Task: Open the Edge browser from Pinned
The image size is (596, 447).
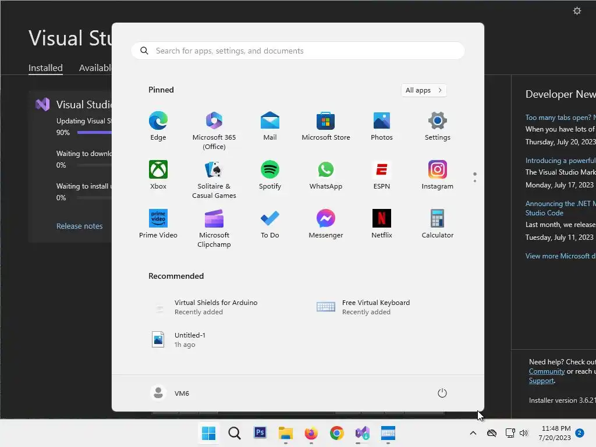Action: [x=158, y=126]
